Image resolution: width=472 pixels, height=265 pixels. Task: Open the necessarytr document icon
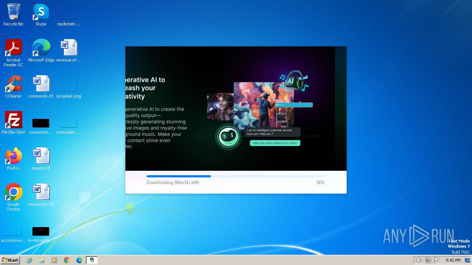69,51
